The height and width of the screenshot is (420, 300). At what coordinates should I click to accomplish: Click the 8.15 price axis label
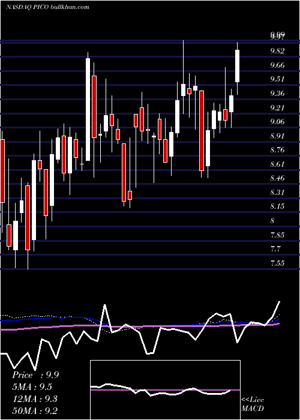tap(277, 206)
